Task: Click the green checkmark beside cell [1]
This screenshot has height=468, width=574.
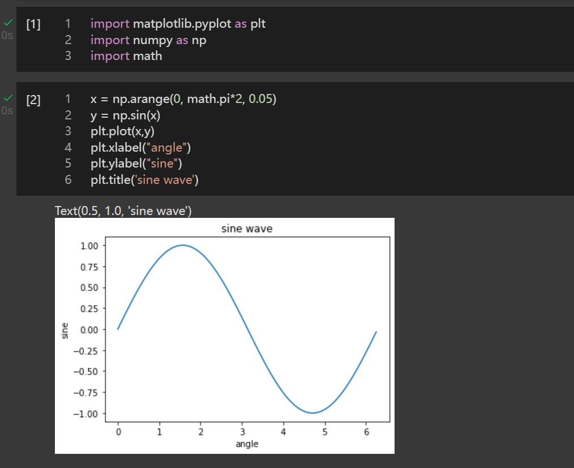Action: click(x=8, y=23)
